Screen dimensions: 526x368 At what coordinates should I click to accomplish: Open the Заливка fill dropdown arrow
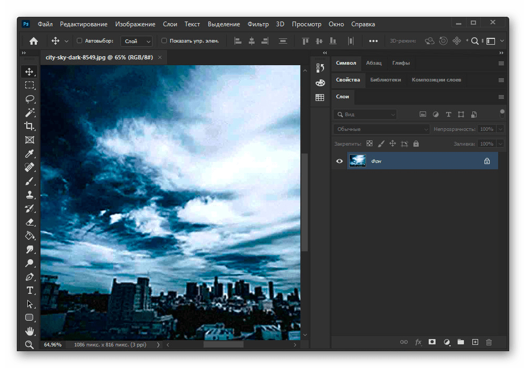tap(500, 144)
